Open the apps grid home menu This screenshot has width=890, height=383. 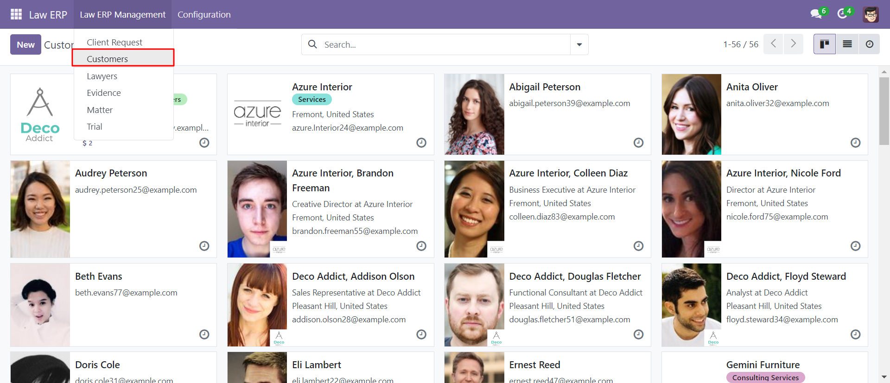pyautogui.click(x=16, y=14)
